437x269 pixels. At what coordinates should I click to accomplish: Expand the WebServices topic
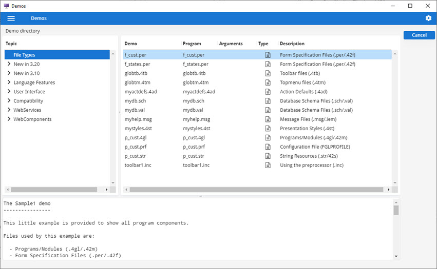(x=9, y=110)
